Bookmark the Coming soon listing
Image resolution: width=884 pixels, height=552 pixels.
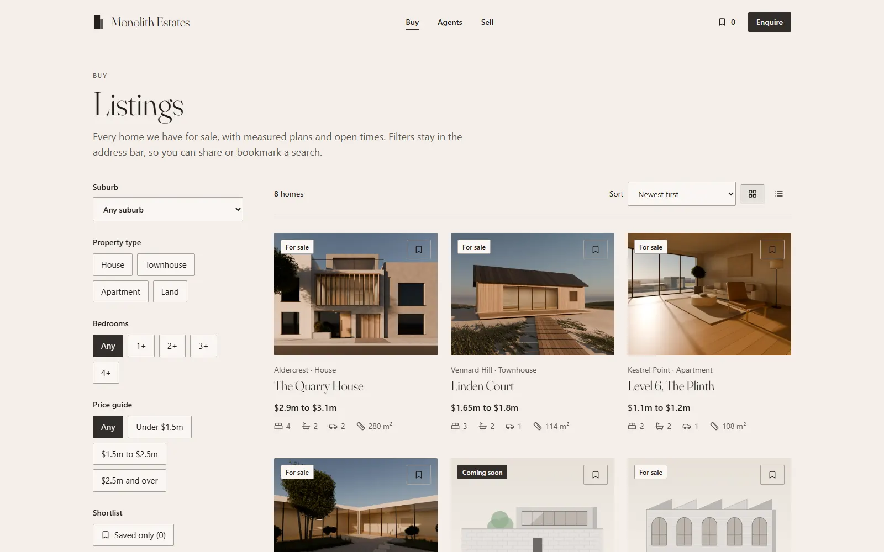tap(596, 475)
